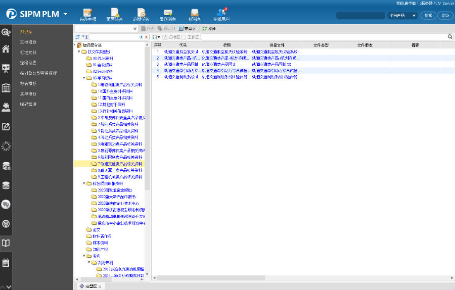Open the 平台产品 dropdown in header
The width and height of the screenshot is (455, 290).
click(x=402, y=15)
